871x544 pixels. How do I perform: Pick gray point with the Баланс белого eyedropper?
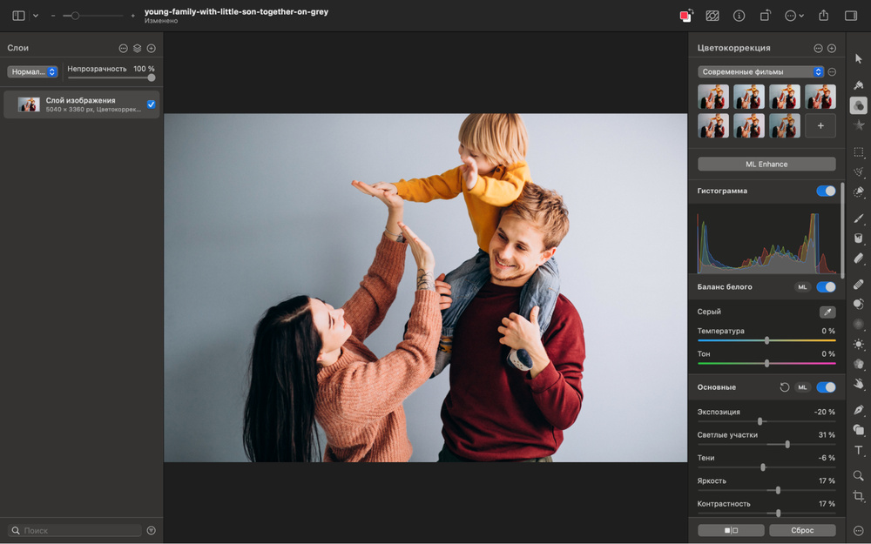point(826,311)
